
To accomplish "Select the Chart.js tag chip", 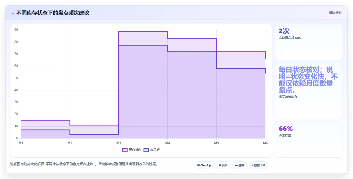I will (204, 165).
